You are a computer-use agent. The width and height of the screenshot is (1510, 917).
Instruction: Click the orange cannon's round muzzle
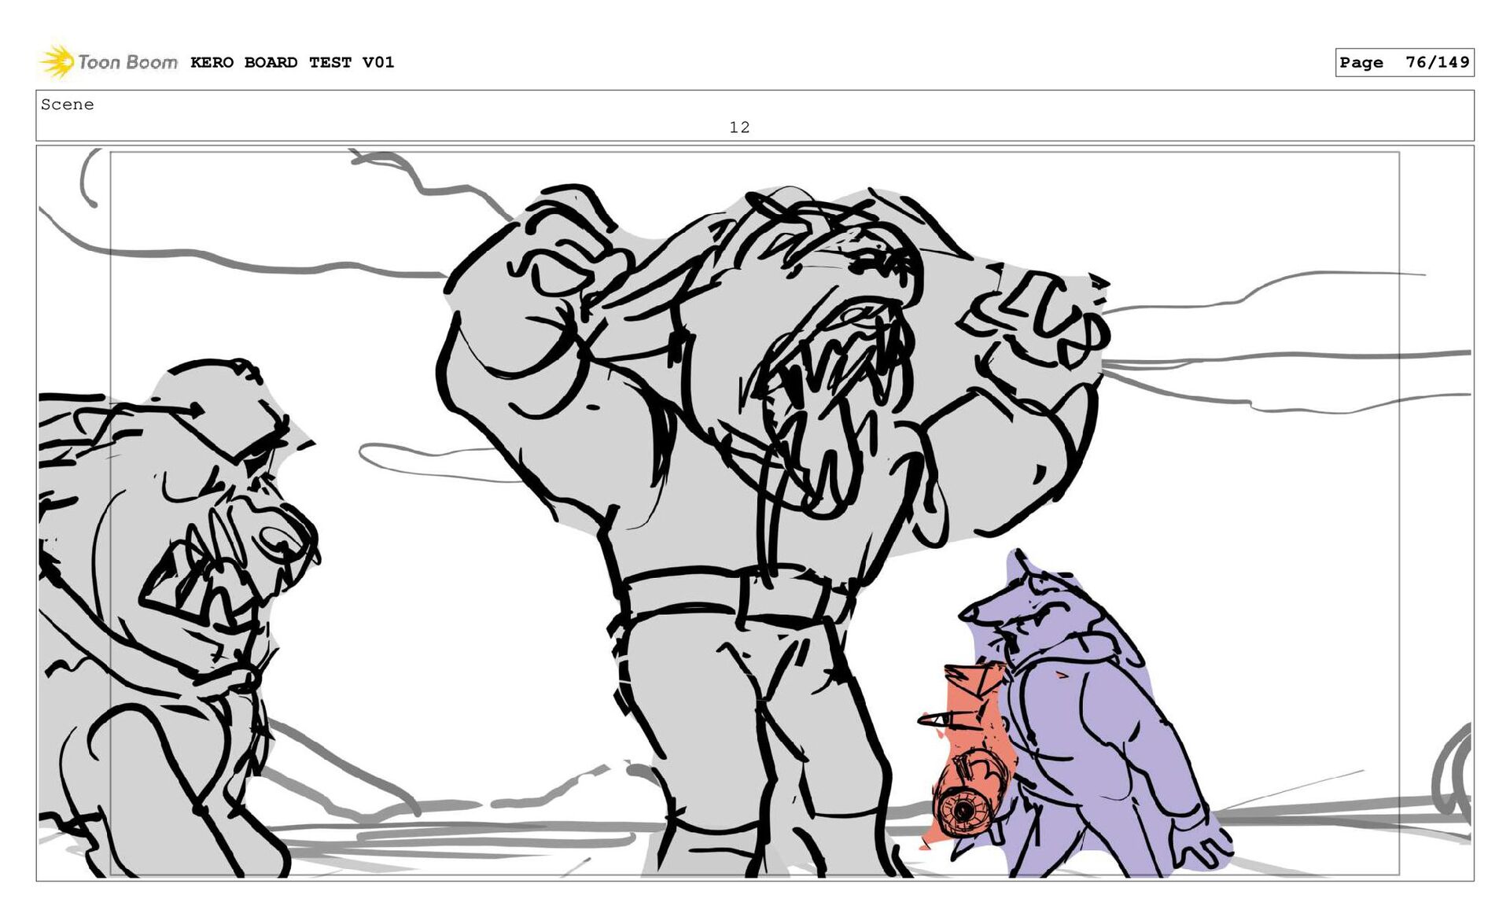coord(963,812)
